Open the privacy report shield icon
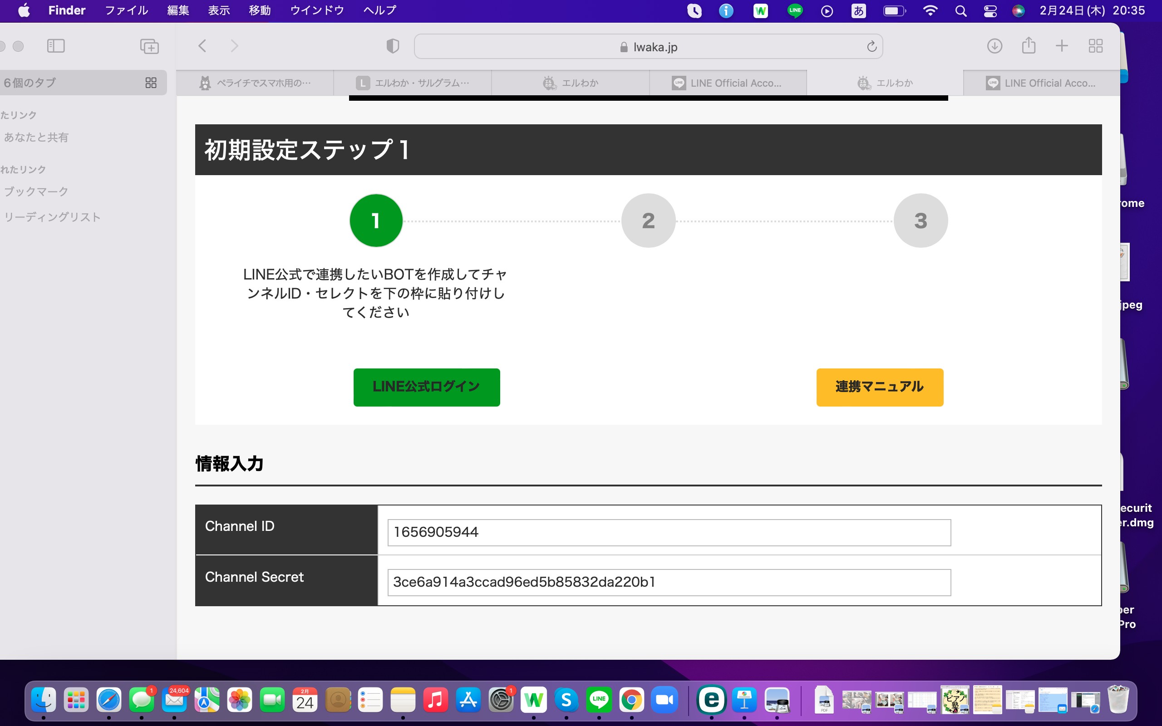1162x726 pixels. tap(393, 46)
